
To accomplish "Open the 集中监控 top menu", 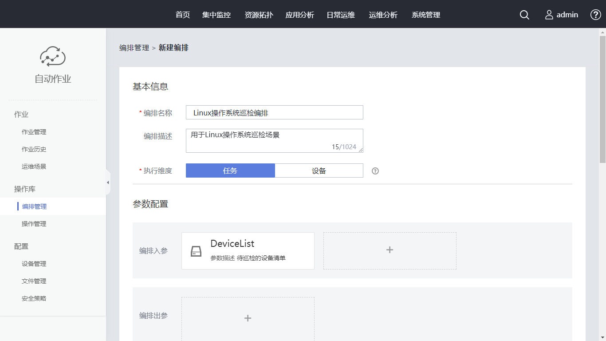I will pos(216,15).
